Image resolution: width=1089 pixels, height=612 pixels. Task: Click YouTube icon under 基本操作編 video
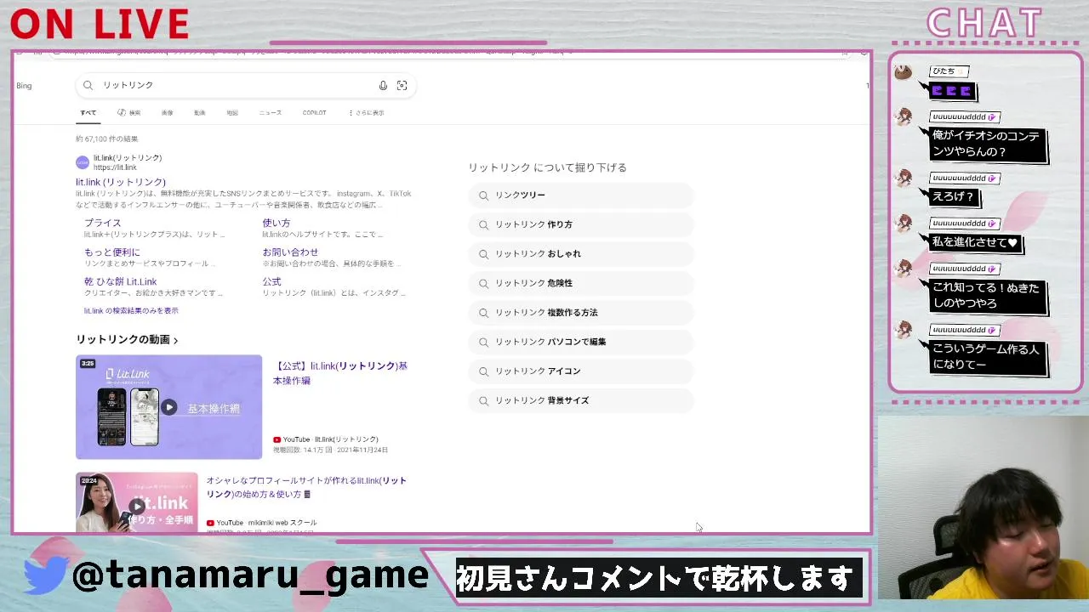(277, 439)
